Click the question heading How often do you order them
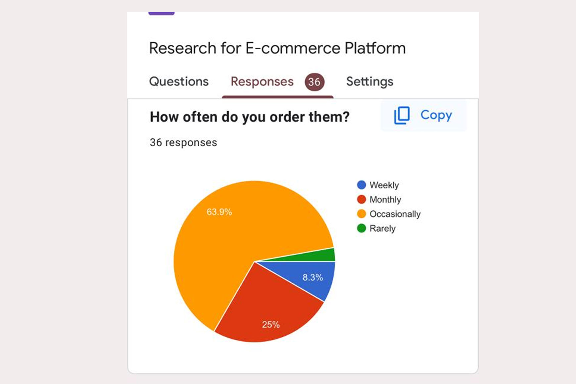The height and width of the screenshot is (384, 576). [250, 117]
